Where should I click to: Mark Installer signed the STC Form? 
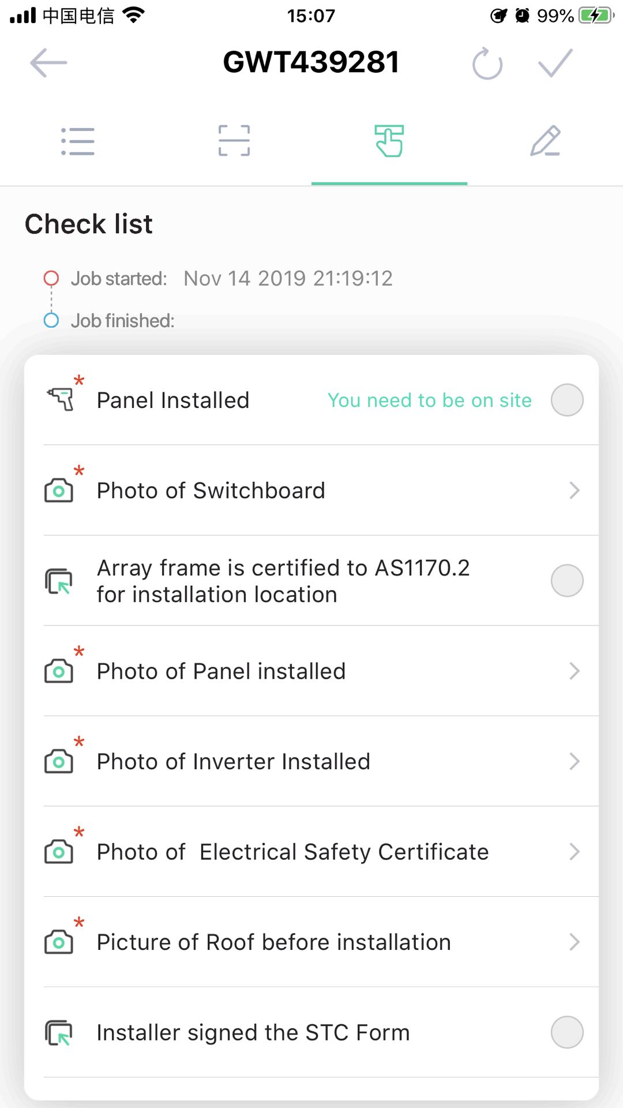(567, 1032)
